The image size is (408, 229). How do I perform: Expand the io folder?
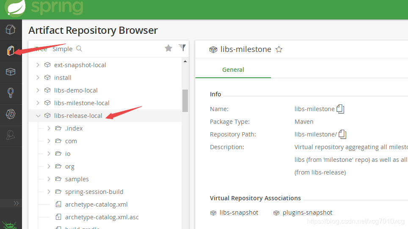tap(49, 154)
